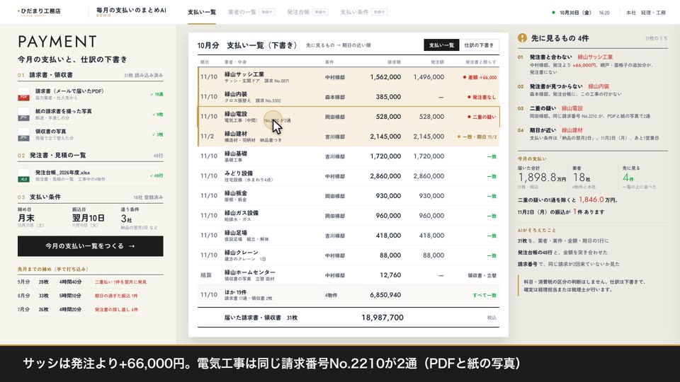The height and width of the screenshot is (382, 680).
Task: Click the 月末 closing date value
Action: coord(26,218)
